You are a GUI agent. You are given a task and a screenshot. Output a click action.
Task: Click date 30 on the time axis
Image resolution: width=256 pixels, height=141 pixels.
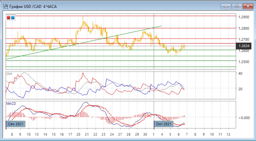pyautogui.click(x=145, y=135)
